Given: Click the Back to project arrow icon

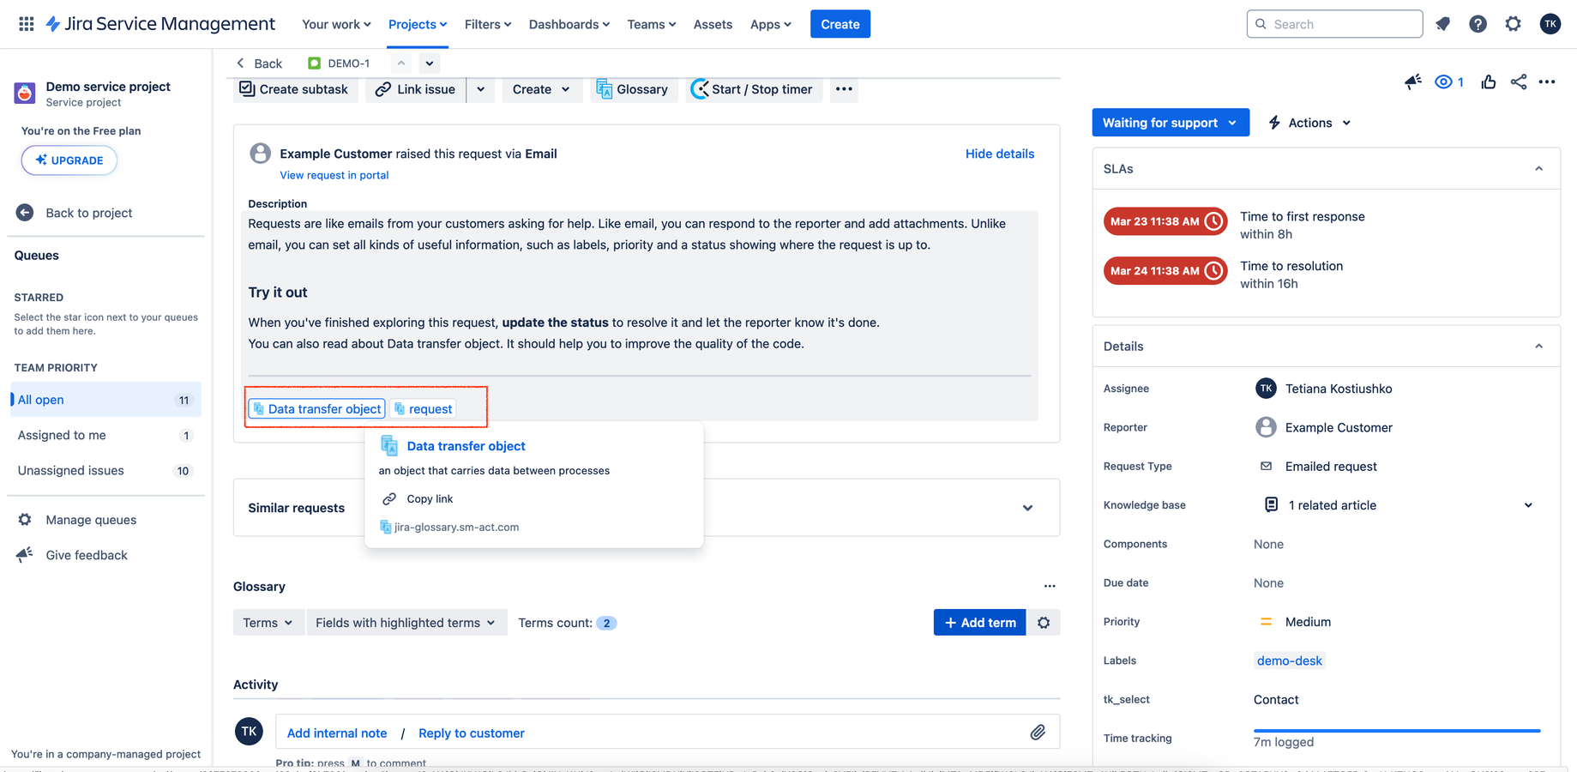Looking at the screenshot, I should click(25, 213).
